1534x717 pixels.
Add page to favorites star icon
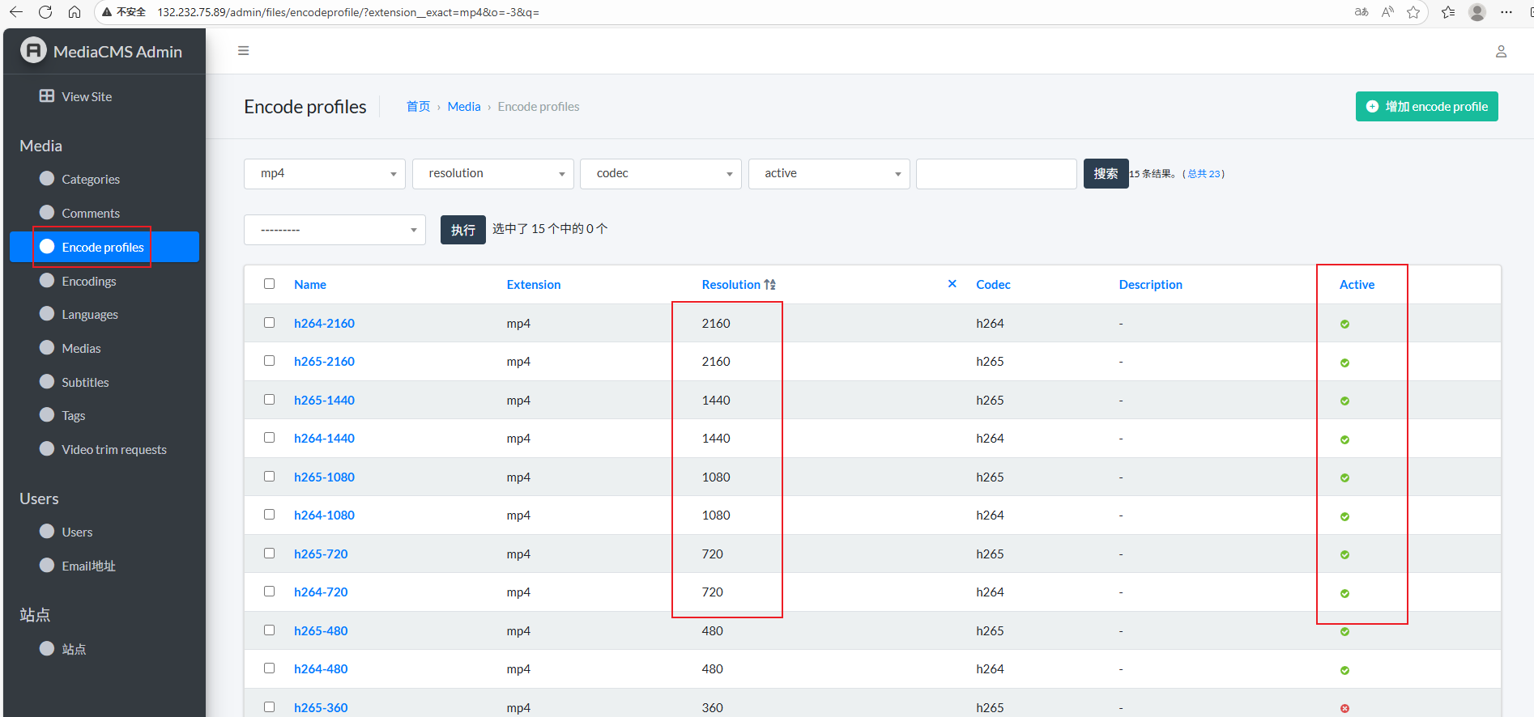1413,12
